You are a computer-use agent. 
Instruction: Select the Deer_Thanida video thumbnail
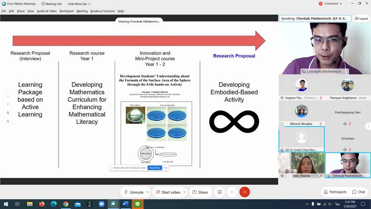(x=301, y=165)
